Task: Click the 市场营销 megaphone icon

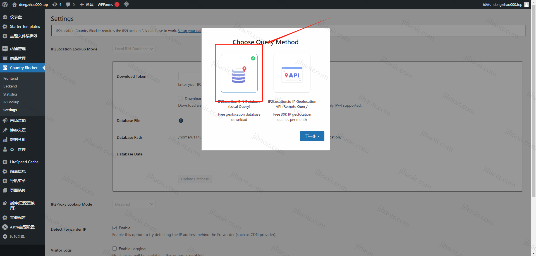Action: tap(5, 121)
